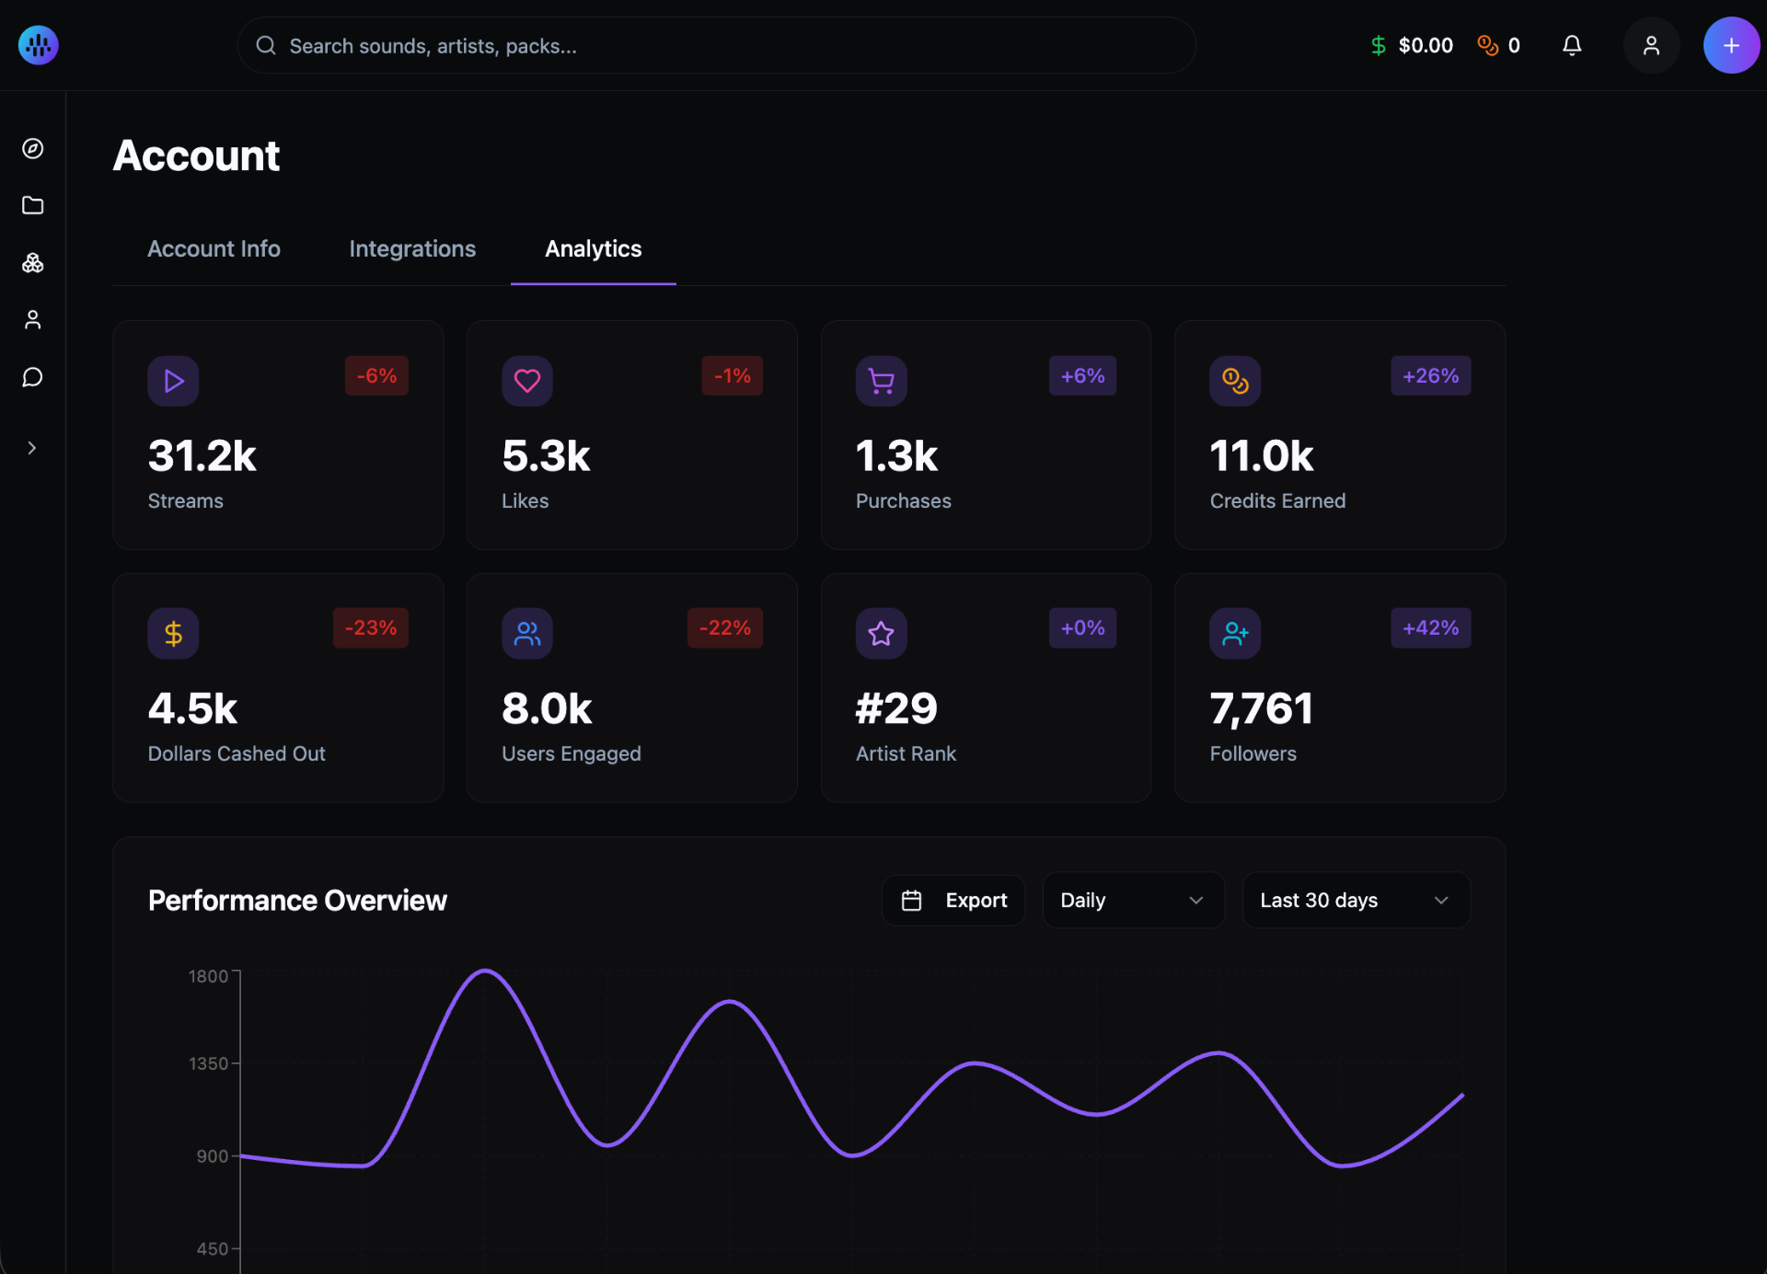Image resolution: width=1767 pixels, height=1274 pixels.
Task: Focus the search sounds, artists, packs field
Action: tap(716, 45)
